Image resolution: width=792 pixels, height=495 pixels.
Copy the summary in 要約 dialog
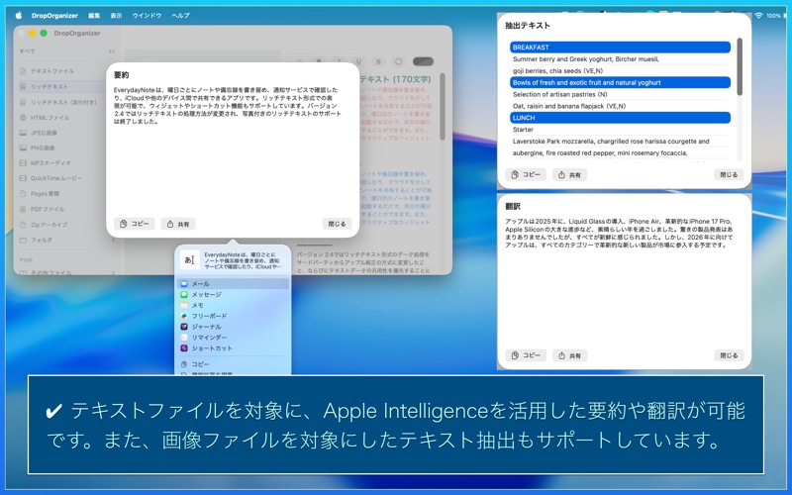pos(135,224)
